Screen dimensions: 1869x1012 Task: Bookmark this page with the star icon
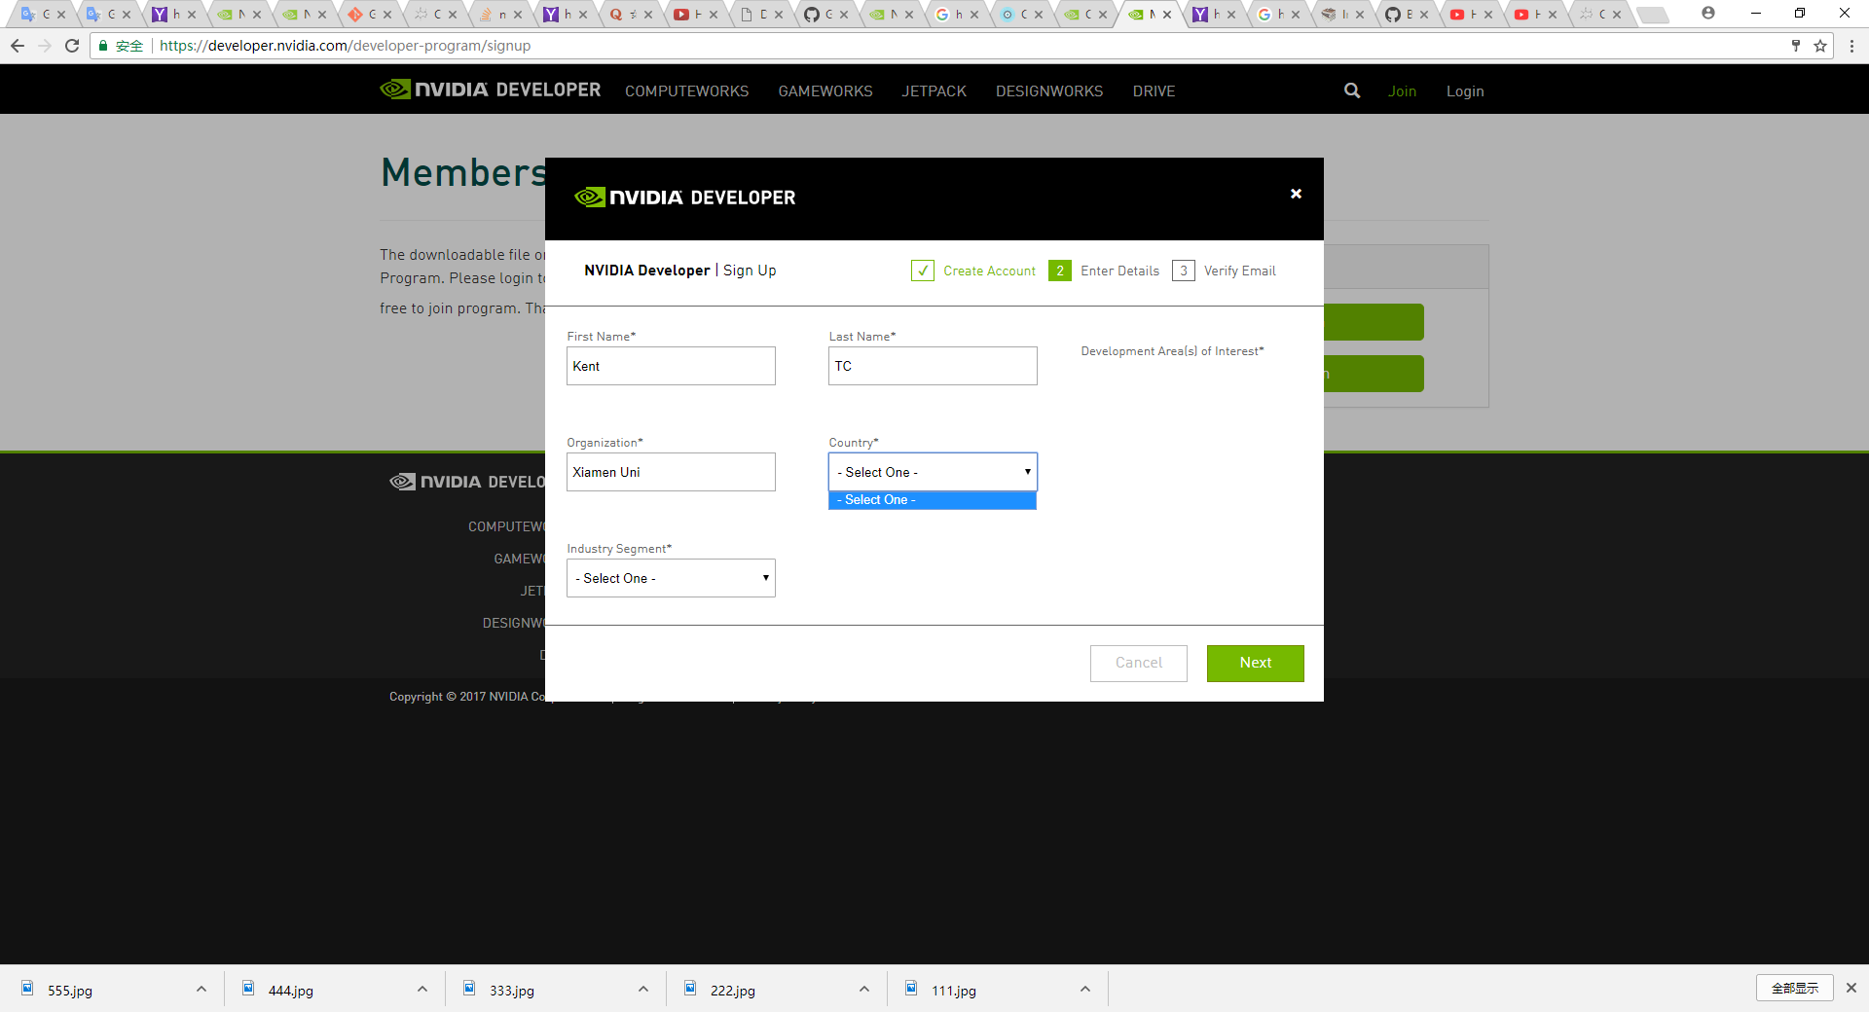1820,46
